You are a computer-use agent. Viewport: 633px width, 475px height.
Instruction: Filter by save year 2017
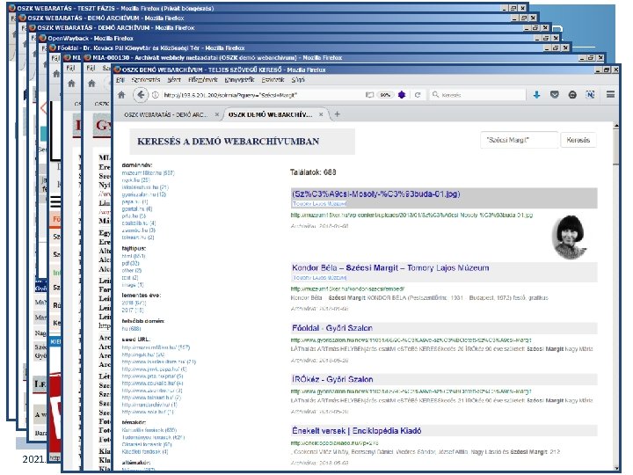(x=133, y=311)
